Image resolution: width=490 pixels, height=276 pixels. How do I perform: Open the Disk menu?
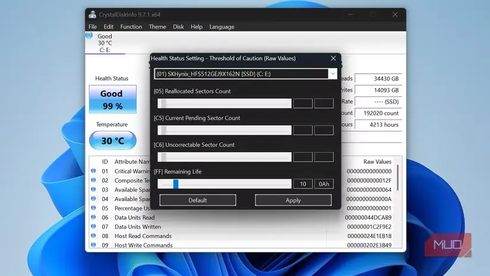tap(178, 27)
